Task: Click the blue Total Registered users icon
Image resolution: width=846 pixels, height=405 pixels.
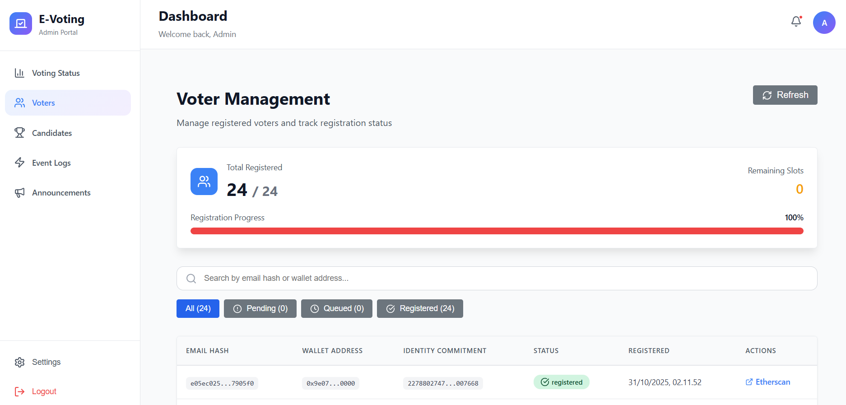Action: tap(204, 182)
